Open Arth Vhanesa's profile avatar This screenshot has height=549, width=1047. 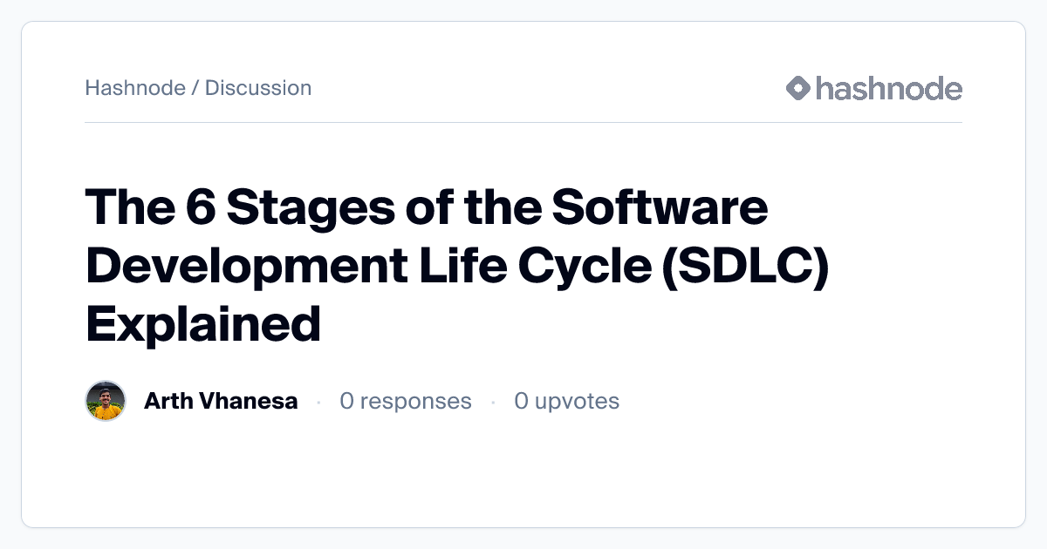pyautogui.click(x=106, y=401)
